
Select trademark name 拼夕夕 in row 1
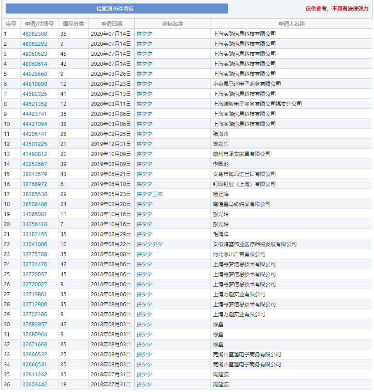[x=144, y=34]
